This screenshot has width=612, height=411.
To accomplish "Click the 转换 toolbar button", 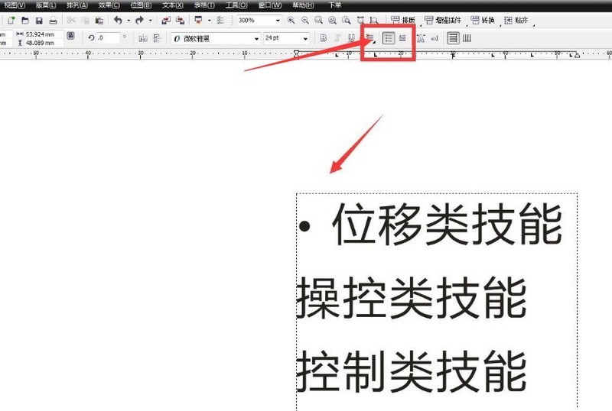I will 483,21.
